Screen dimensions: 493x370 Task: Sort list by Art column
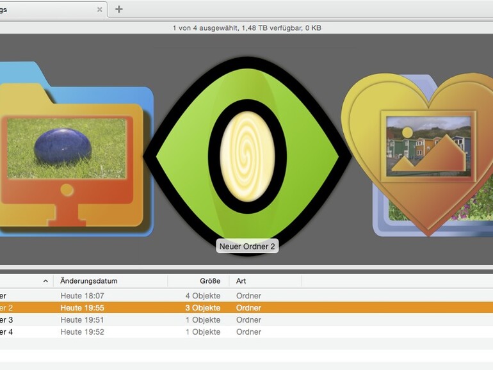(x=241, y=281)
